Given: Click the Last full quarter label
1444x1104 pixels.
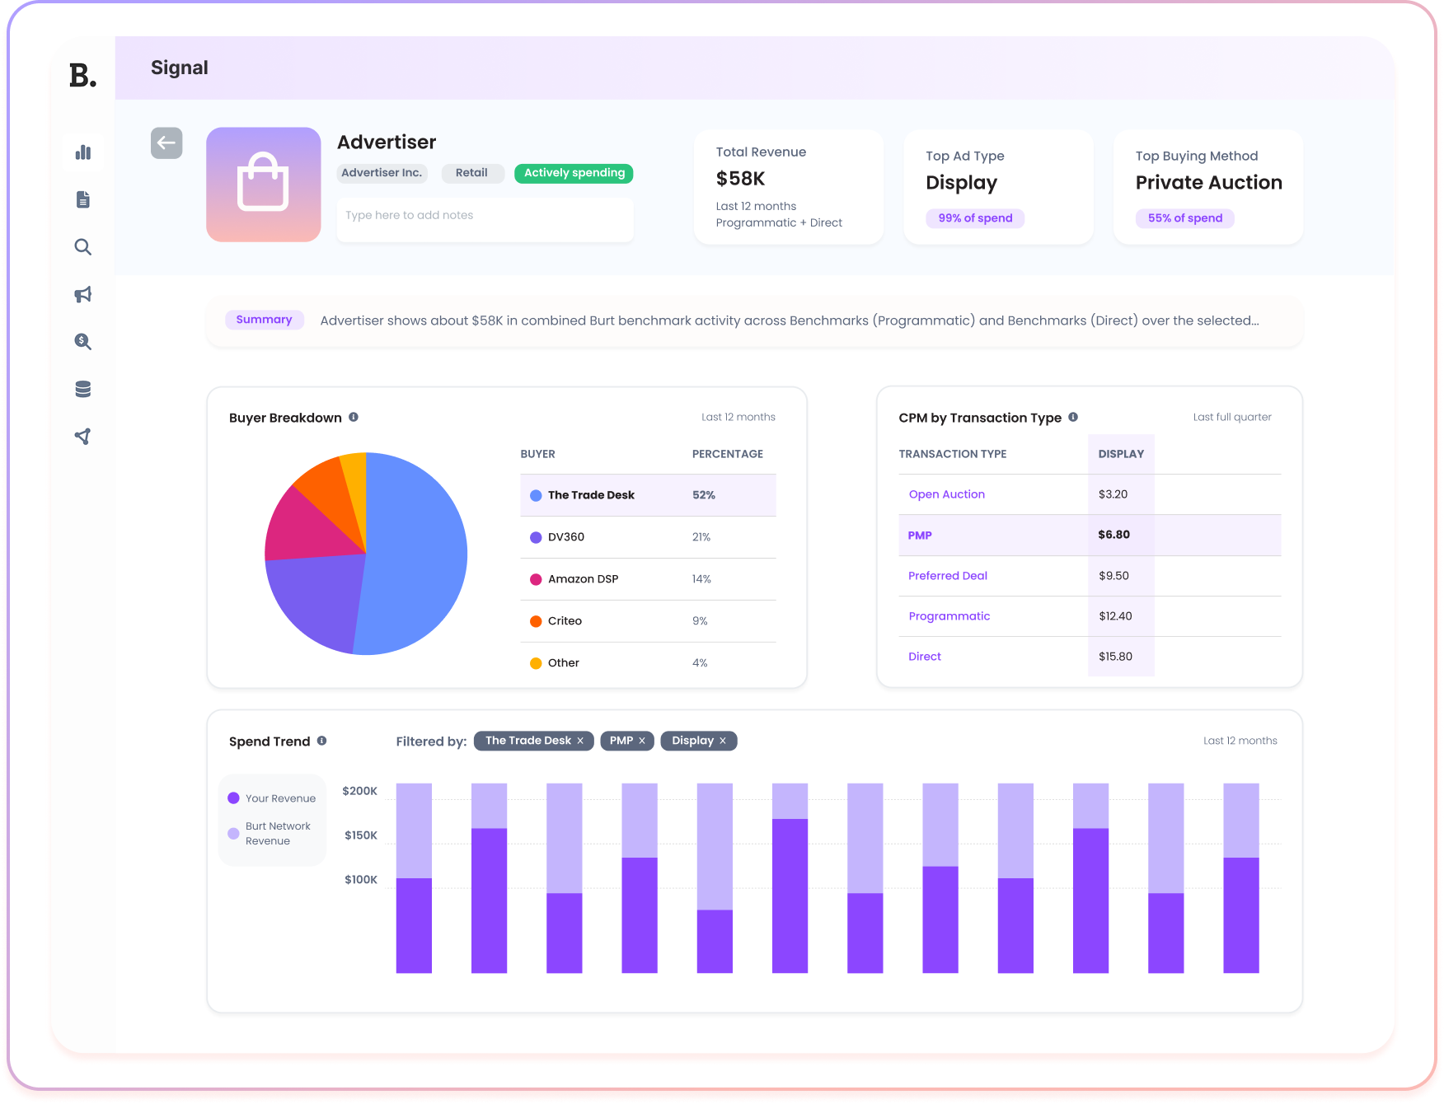Looking at the screenshot, I should (1232, 417).
